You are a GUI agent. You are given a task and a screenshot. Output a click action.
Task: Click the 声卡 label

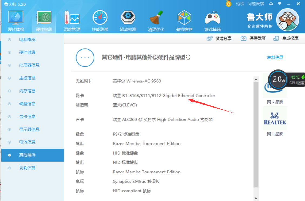pyautogui.click(x=79, y=120)
